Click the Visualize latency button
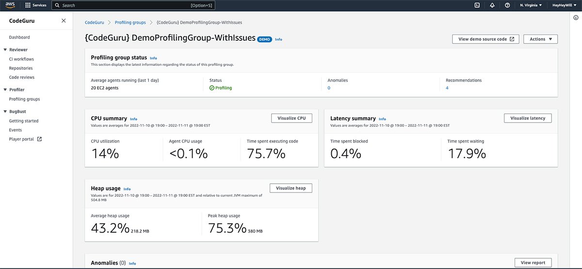 (527, 118)
